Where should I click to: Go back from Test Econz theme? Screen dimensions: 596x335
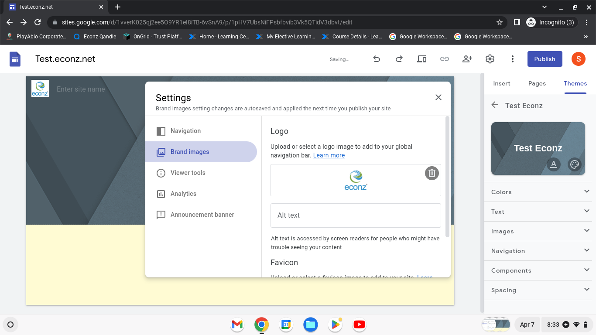pyautogui.click(x=495, y=105)
